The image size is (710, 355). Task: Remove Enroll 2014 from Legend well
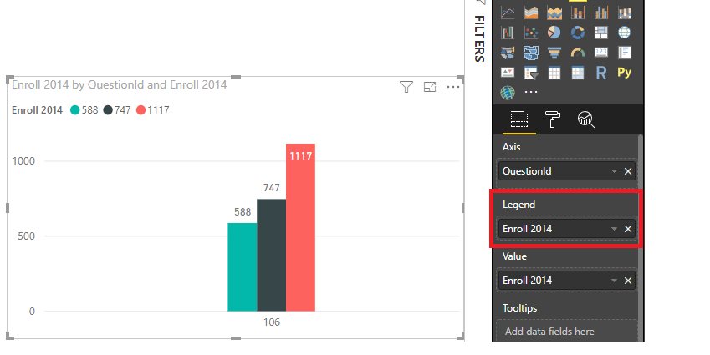pos(628,229)
